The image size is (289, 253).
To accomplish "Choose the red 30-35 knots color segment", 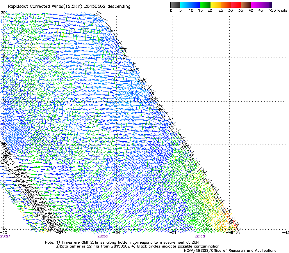I will [x=236, y=5].
